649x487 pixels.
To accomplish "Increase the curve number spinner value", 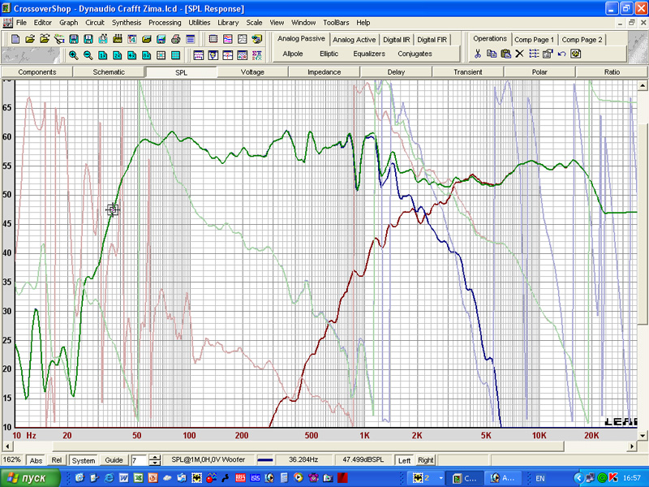I will click(x=154, y=458).
